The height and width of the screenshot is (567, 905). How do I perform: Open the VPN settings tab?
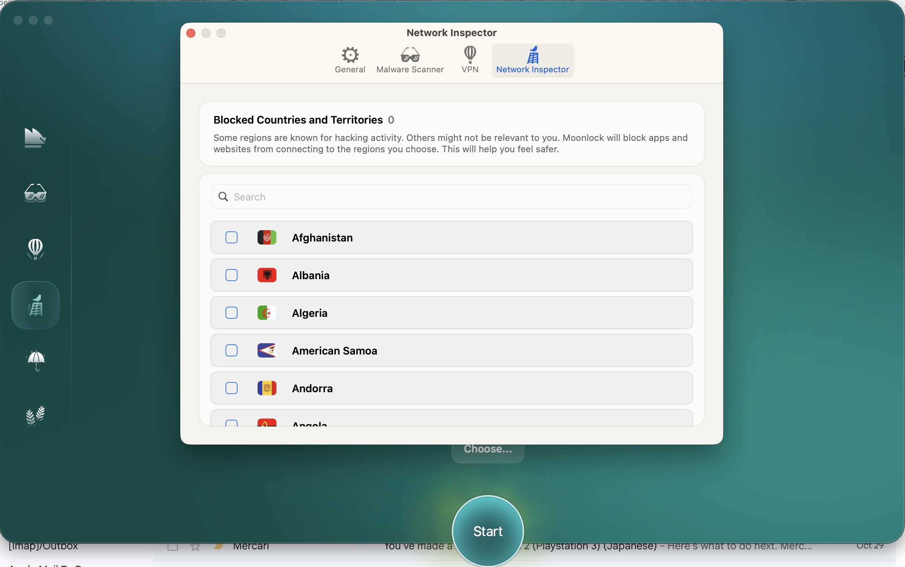coord(469,60)
